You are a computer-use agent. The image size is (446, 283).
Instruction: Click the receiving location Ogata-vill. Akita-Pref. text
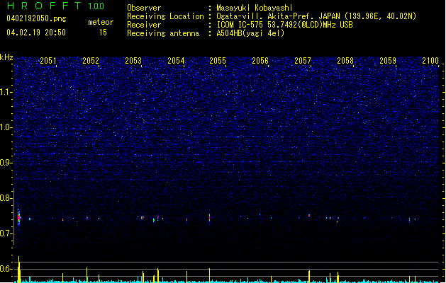point(316,16)
